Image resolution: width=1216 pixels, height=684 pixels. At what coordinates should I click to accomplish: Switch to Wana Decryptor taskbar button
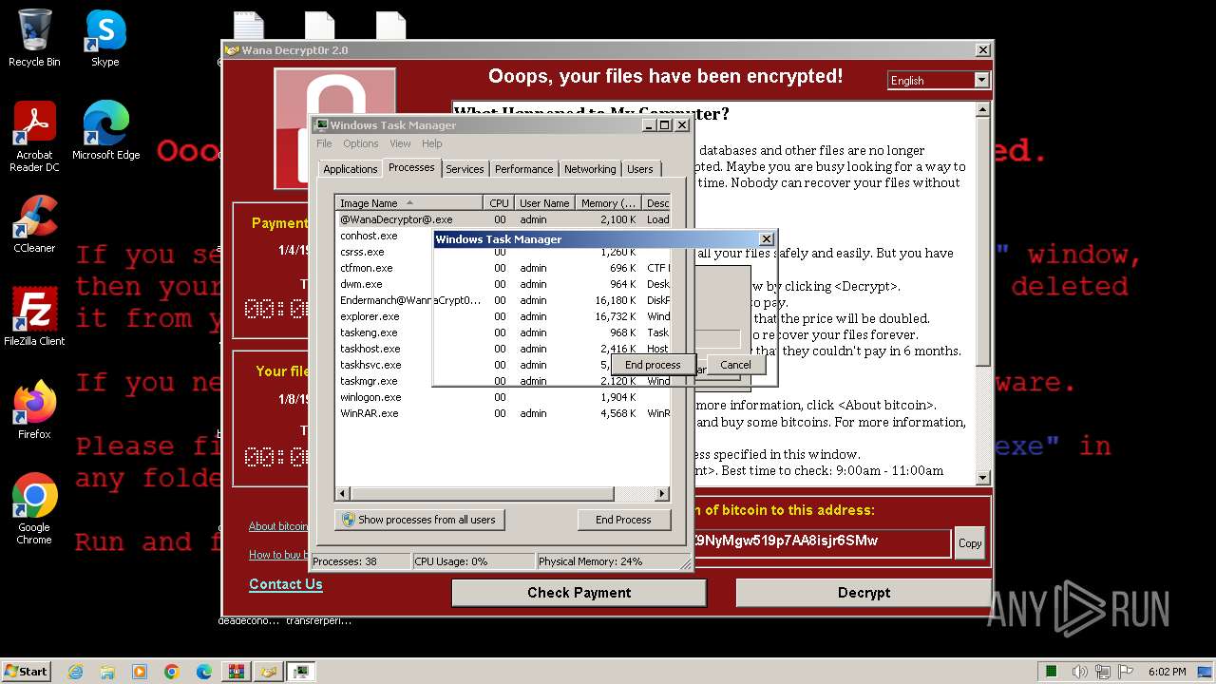click(269, 672)
